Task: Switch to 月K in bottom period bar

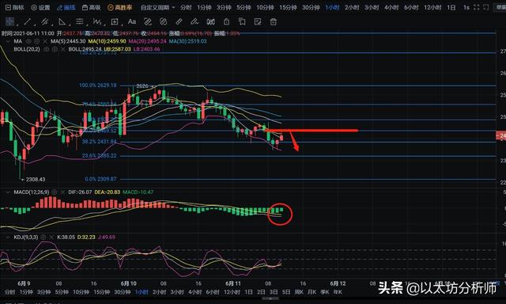Action: click(312, 291)
